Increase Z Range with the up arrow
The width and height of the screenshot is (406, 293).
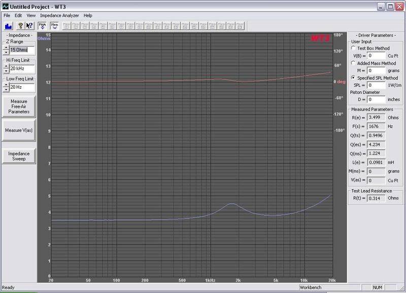[x=6, y=48]
